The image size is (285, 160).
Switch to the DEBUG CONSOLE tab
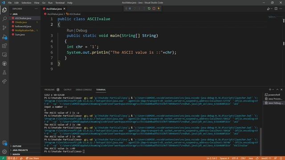[84, 90]
